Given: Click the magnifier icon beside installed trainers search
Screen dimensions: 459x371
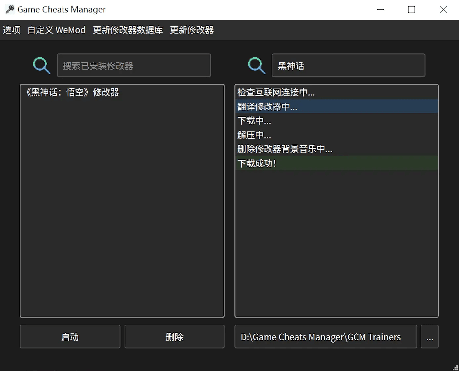Looking at the screenshot, I should (x=41, y=65).
